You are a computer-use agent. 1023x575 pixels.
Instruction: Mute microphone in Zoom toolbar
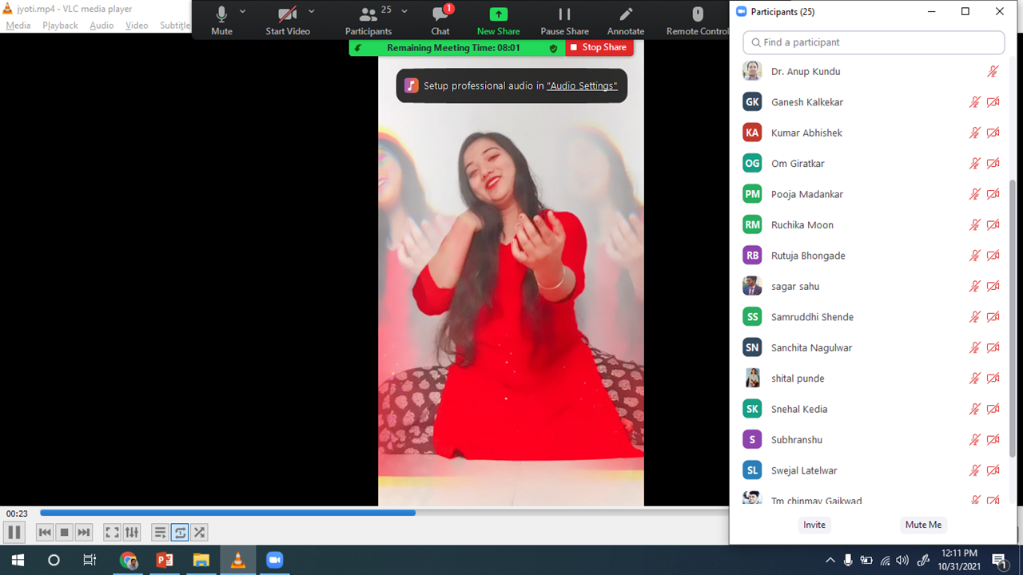(x=221, y=21)
